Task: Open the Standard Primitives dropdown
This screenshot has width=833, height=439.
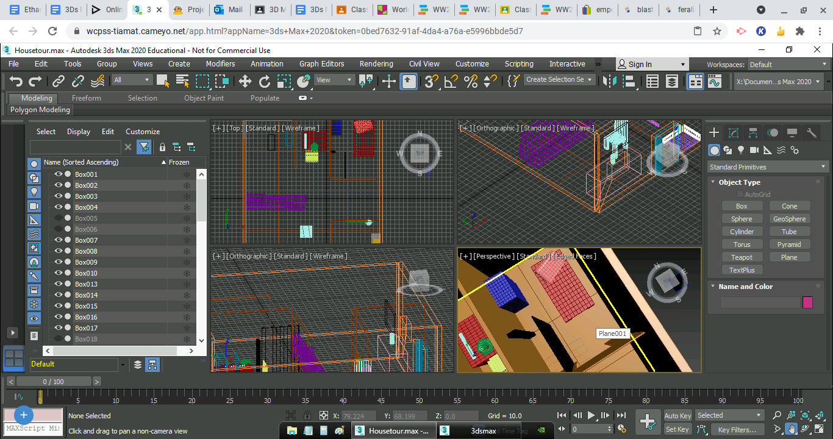Action: [x=768, y=167]
